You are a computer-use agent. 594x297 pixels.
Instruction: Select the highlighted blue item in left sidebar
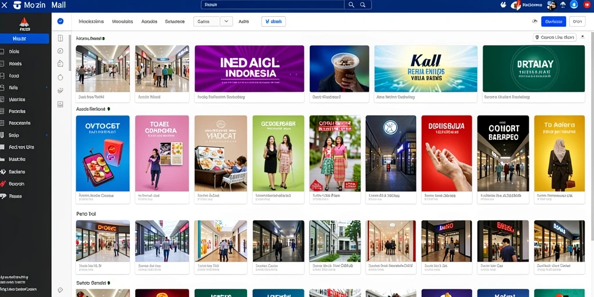[24, 39]
